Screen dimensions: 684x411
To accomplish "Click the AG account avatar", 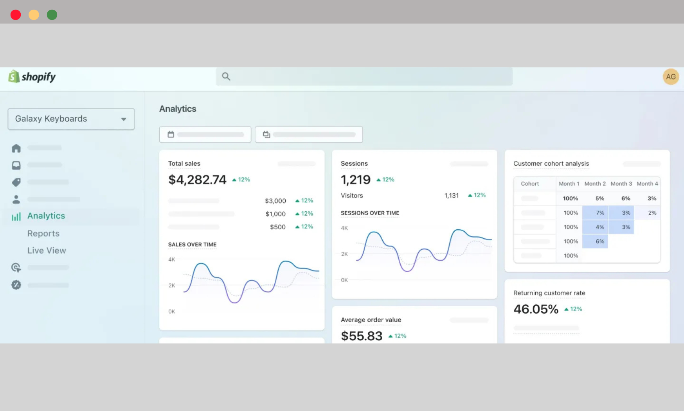I will click(x=671, y=77).
